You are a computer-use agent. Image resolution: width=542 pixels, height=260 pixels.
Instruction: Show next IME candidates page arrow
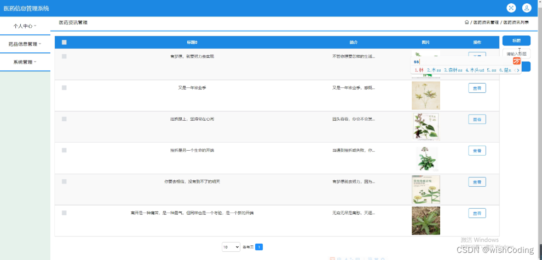pos(518,70)
